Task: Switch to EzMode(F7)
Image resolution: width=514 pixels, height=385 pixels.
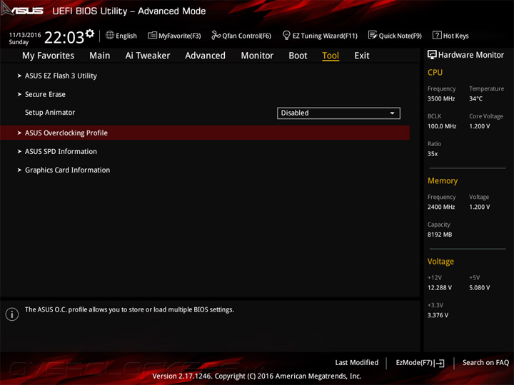Action: point(414,362)
